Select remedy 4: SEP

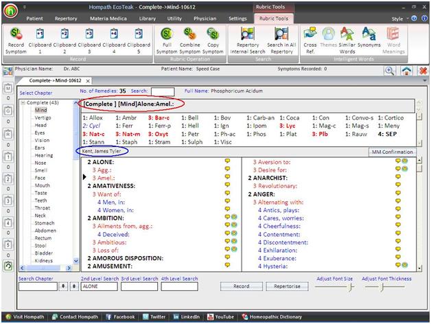[x=387, y=134]
